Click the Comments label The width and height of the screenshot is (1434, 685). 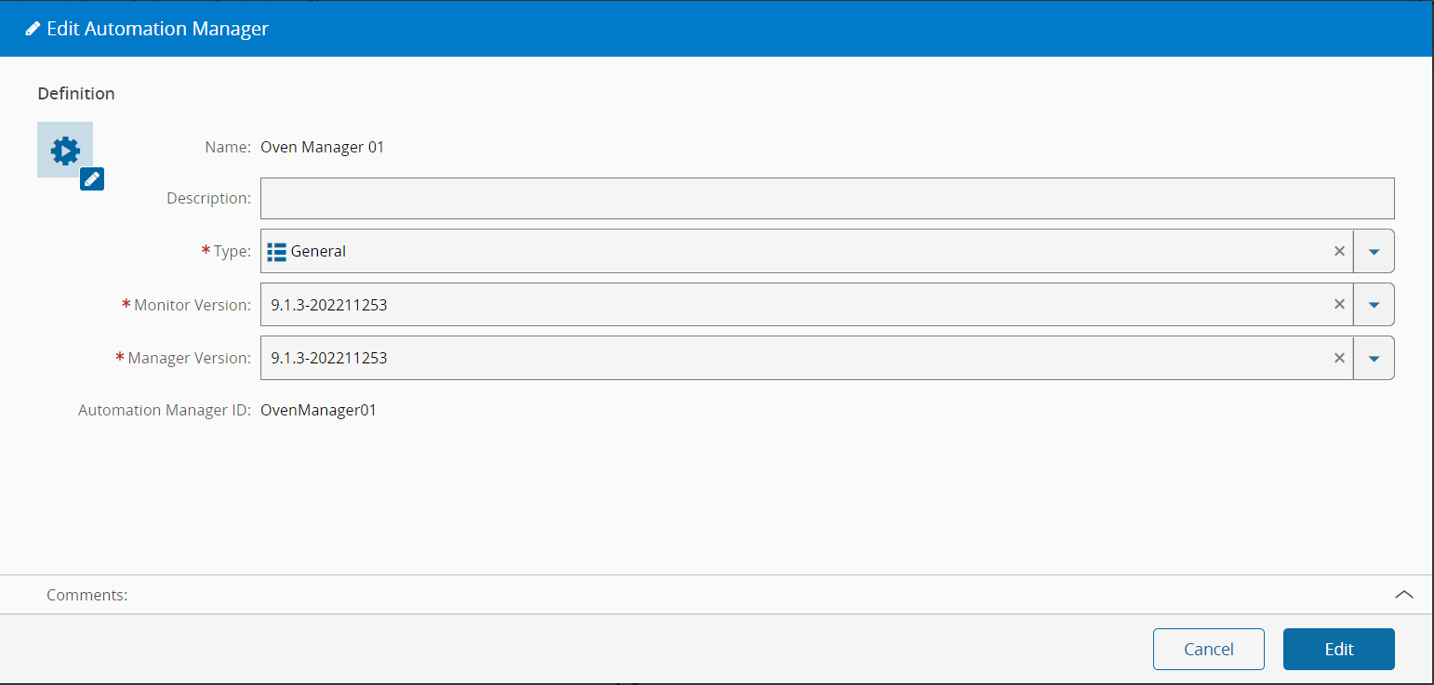[87, 595]
